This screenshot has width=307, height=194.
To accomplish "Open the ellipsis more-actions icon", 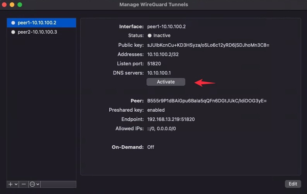I will (32, 184).
